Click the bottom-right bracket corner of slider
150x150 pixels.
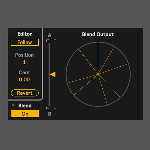click(x=55, y=108)
